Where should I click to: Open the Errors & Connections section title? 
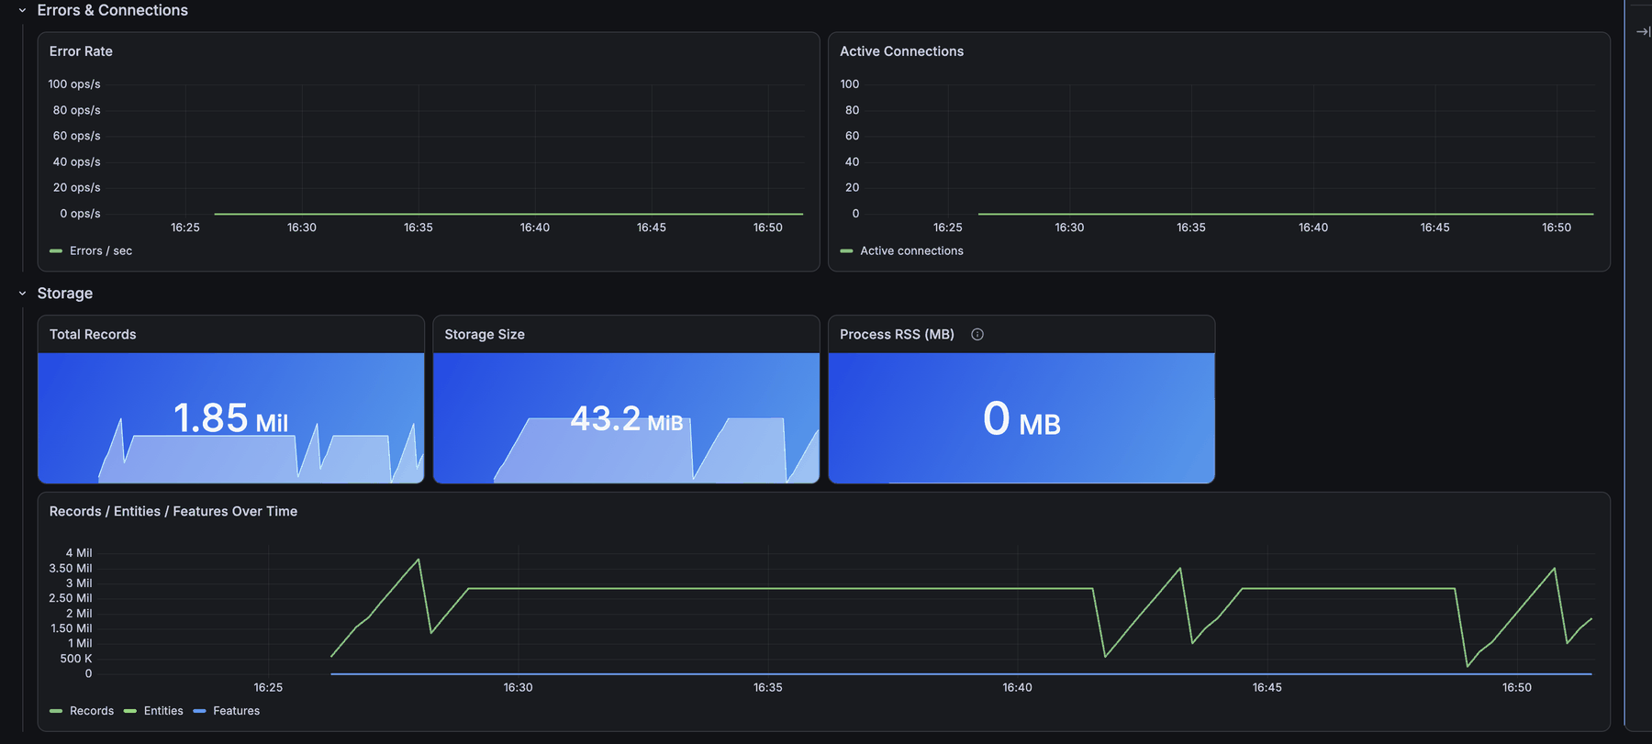[112, 10]
